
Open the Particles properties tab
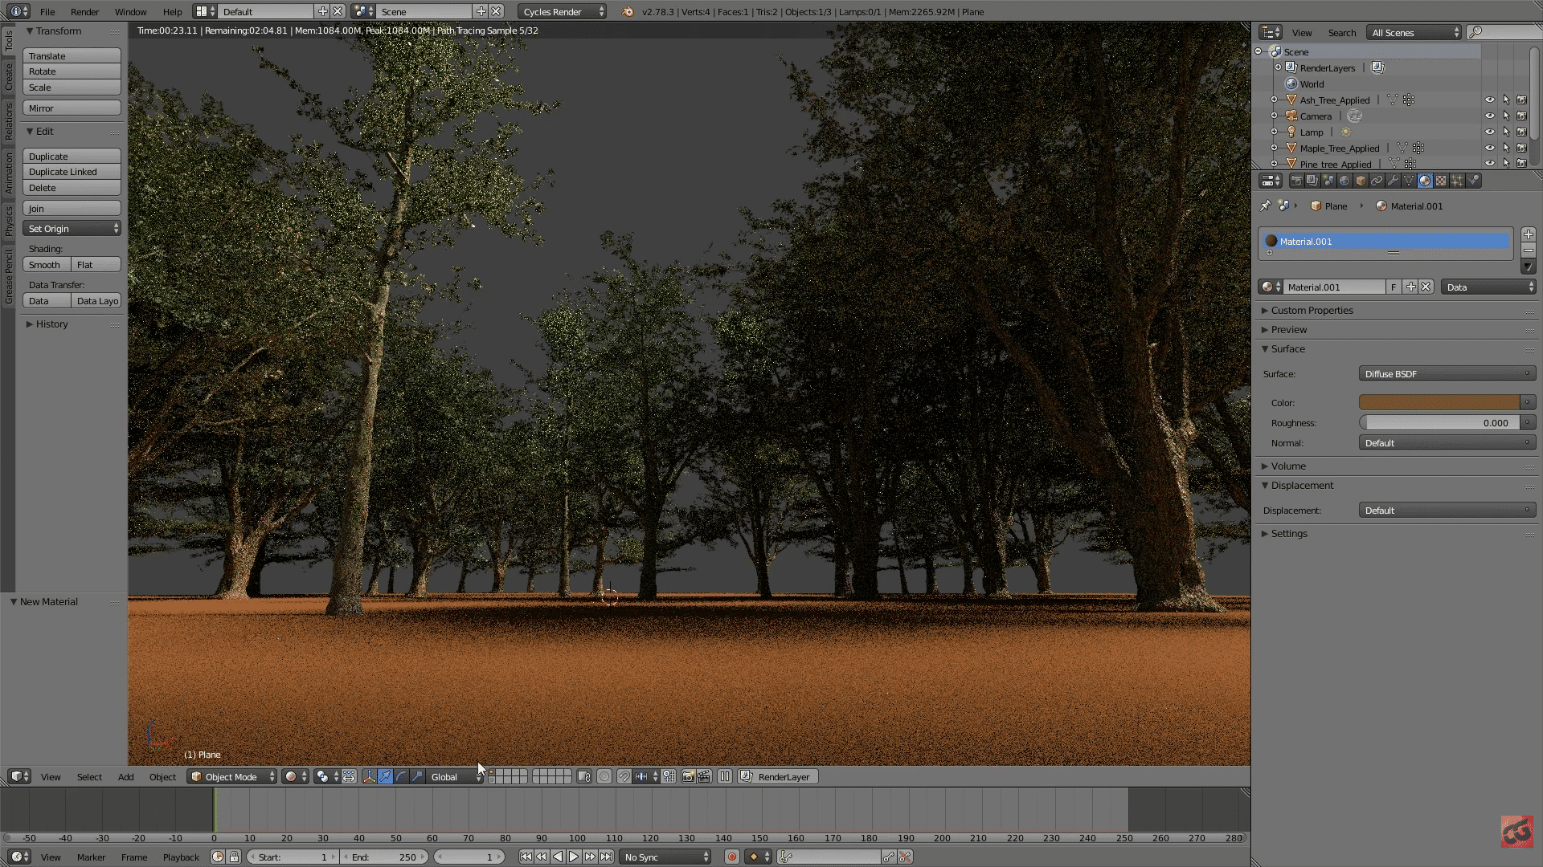(x=1457, y=181)
